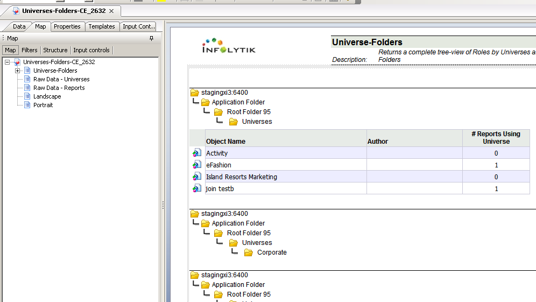Show the Filters view in Map panel
The image size is (536, 302).
[x=30, y=50]
